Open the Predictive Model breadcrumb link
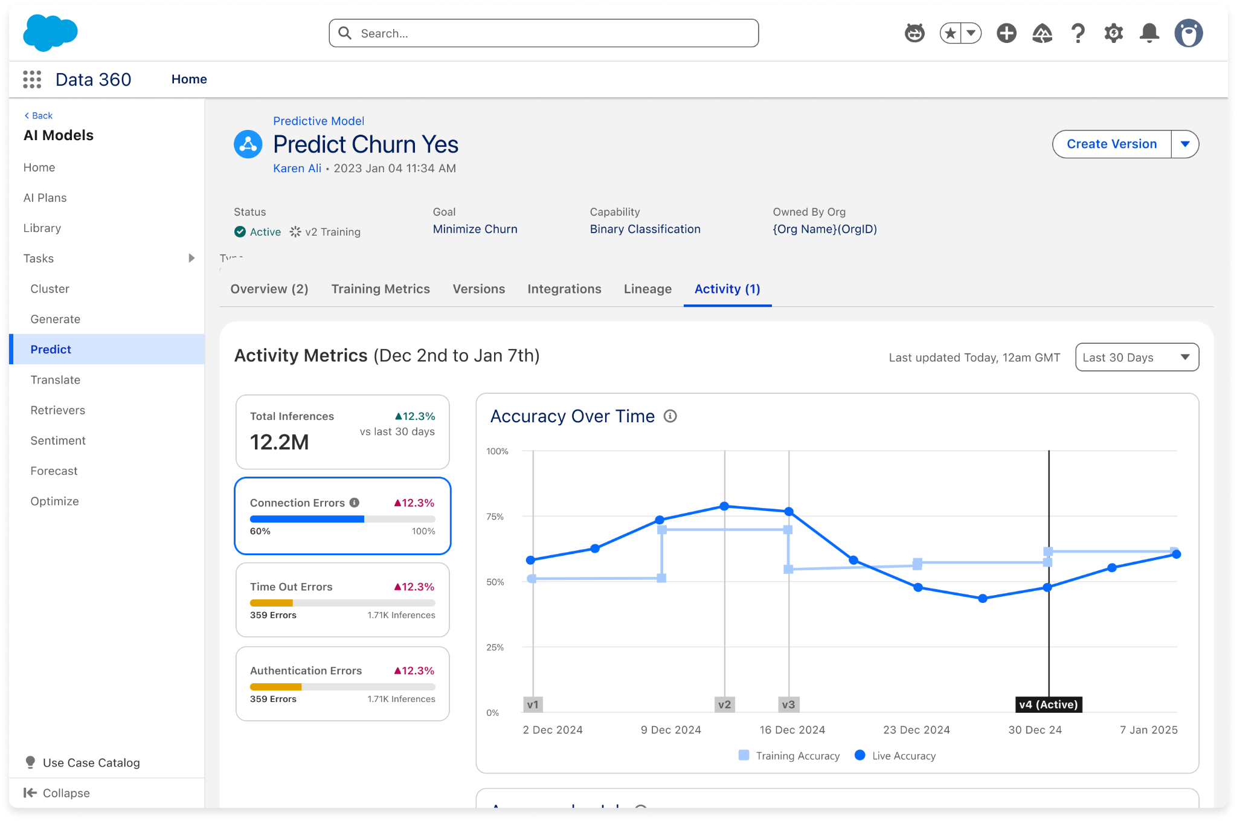Screen dimensions: 1237x821 coord(318,121)
